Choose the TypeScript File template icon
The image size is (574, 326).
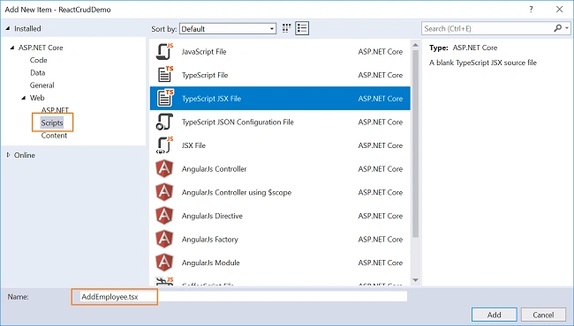point(165,75)
